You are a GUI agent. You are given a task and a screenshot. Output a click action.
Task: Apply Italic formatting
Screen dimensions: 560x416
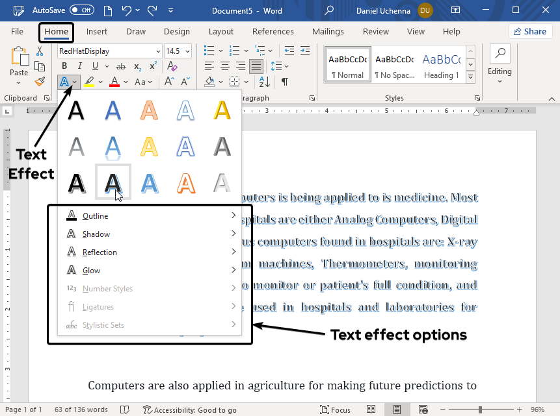click(x=80, y=66)
